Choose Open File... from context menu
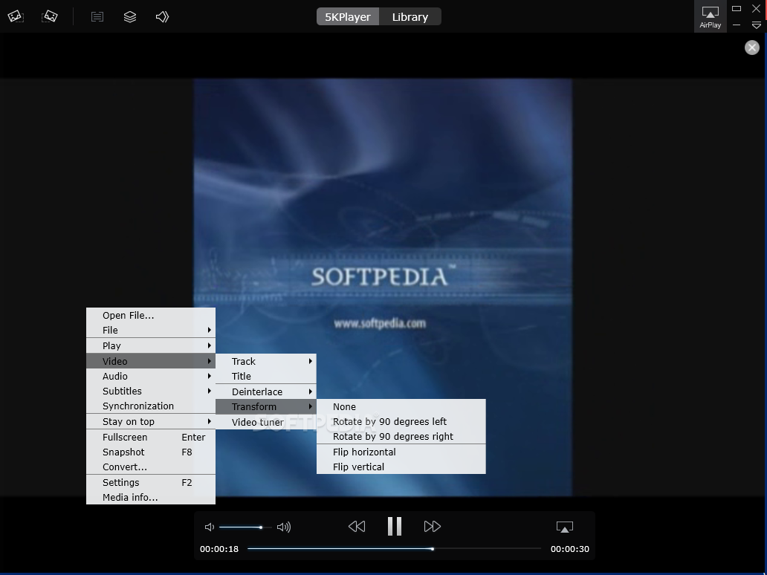Screen dimensions: 767x575 click(151, 316)
